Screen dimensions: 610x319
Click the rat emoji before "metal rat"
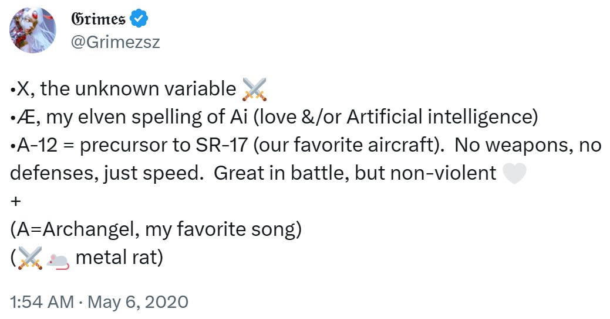point(58,260)
